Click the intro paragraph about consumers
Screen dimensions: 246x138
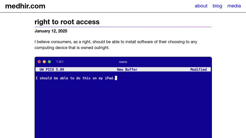pyautogui.click(x=116, y=45)
